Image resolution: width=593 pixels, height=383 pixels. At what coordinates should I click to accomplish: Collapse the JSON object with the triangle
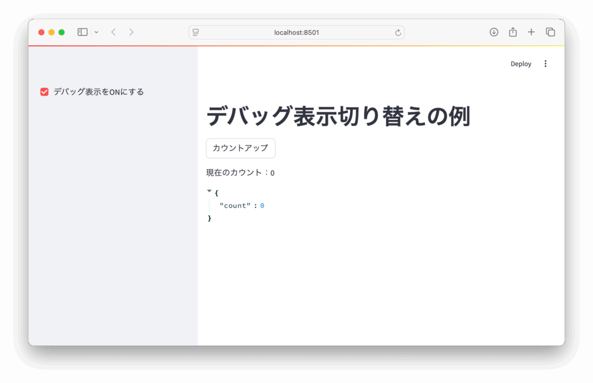coord(209,191)
